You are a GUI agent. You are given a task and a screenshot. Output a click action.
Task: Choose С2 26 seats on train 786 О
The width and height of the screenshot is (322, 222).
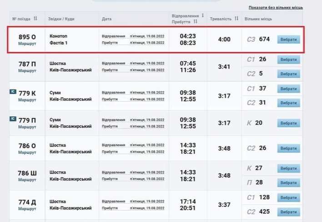(x=288, y=148)
